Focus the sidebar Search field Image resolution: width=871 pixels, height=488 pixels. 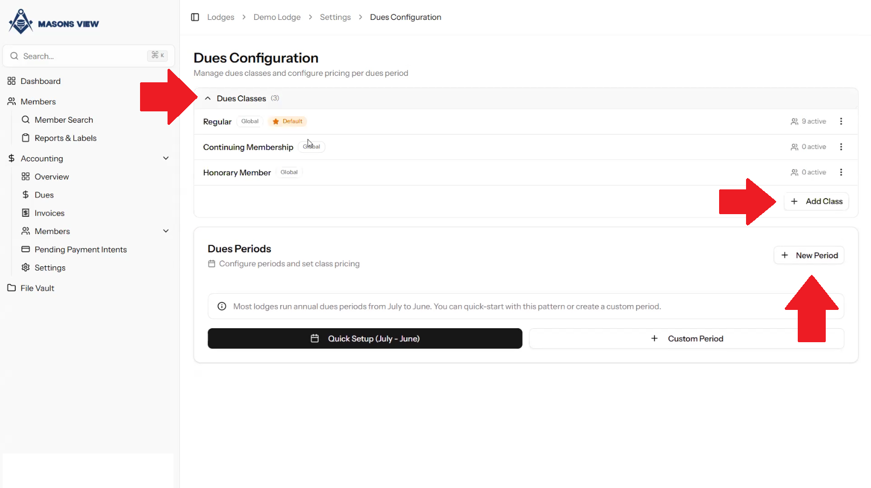[x=81, y=56]
